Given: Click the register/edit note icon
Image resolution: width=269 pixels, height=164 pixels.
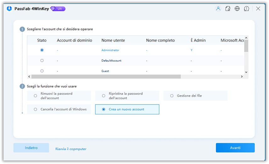Looking at the screenshot, I should (228, 9).
